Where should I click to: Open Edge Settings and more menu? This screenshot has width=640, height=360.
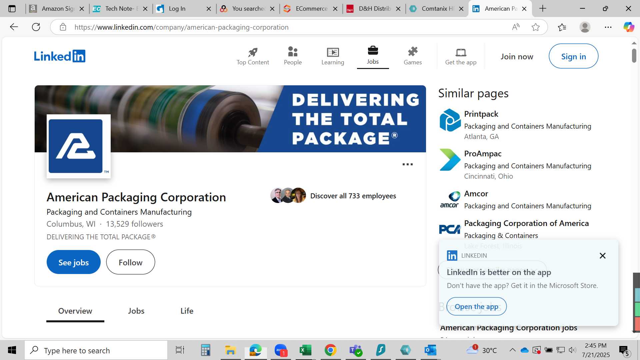tap(608, 27)
